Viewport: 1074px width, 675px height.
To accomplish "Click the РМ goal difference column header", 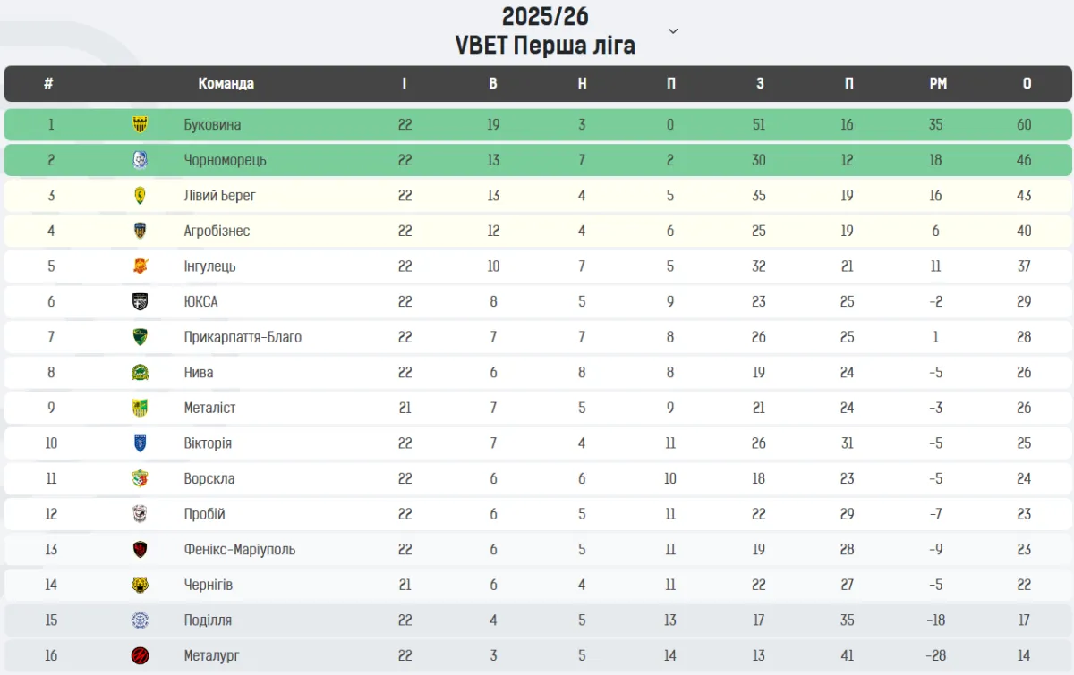I will click(937, 83).
